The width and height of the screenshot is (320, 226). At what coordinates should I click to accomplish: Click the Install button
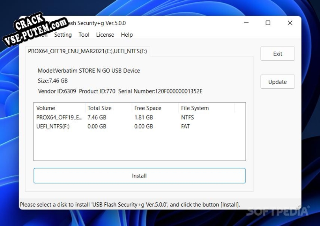point(140,176)
